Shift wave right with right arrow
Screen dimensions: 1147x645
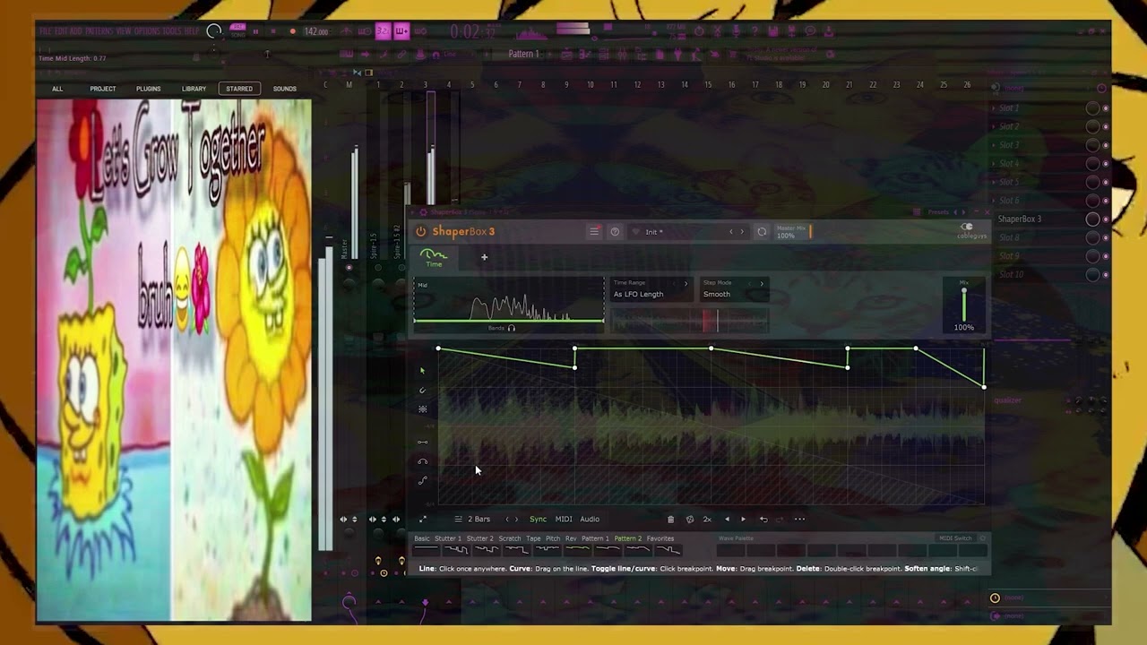(x=743, y=519)
